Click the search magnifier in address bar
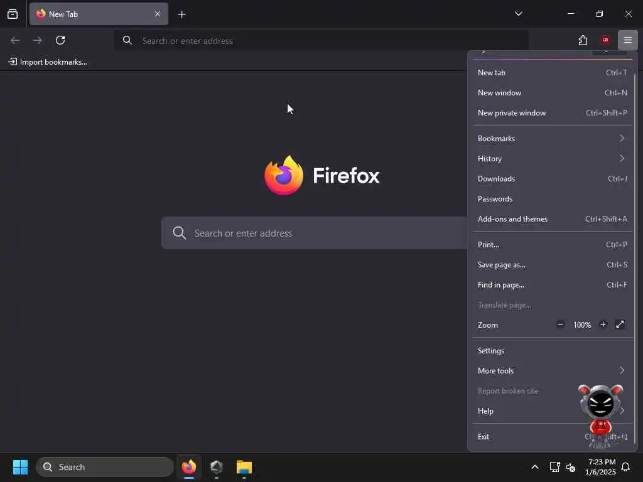 coord(127,40)
